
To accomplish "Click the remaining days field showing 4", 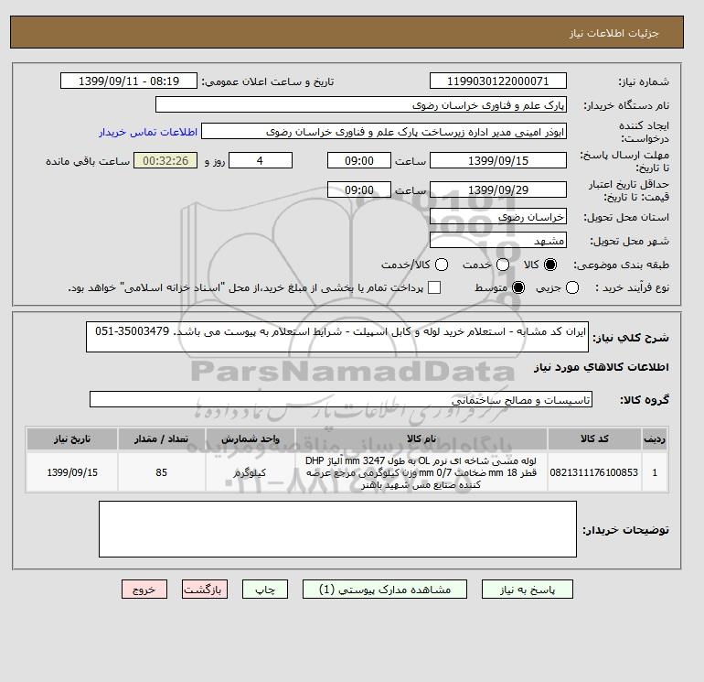I will tap(261, 160).
